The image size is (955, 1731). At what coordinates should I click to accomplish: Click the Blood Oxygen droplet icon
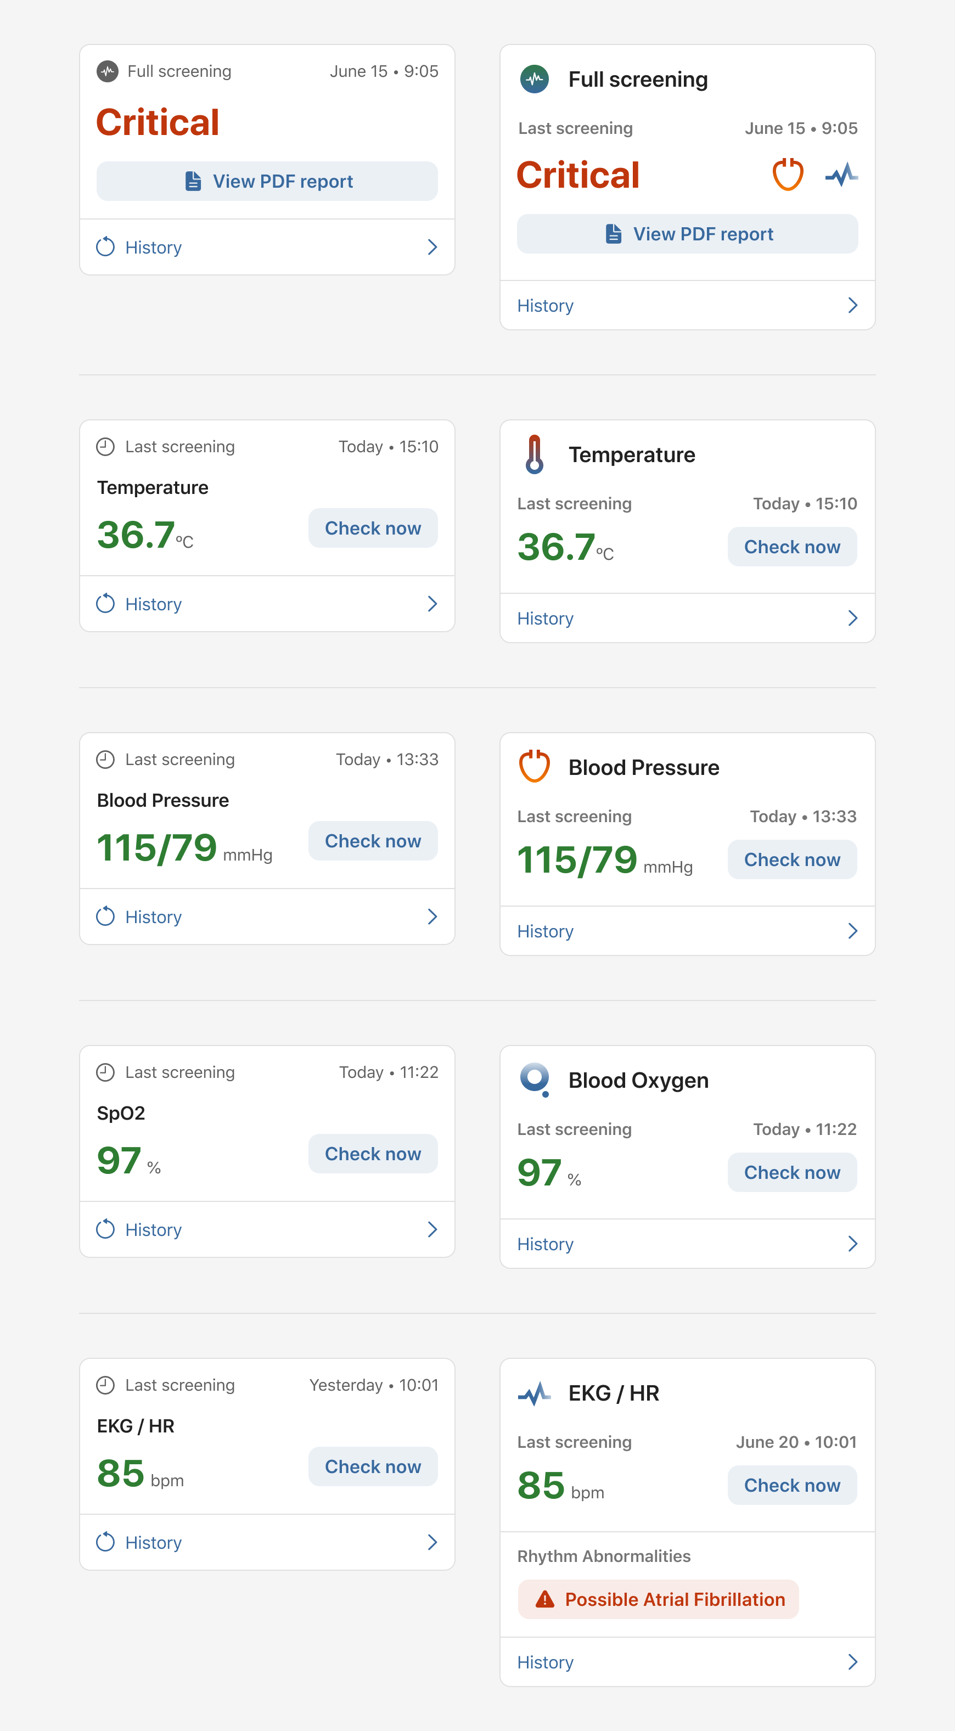[535, 1080]
